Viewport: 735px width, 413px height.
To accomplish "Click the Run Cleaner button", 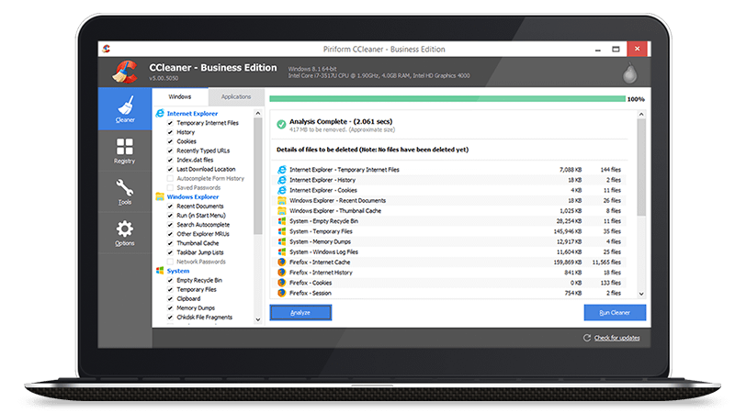I will (615, 312).
